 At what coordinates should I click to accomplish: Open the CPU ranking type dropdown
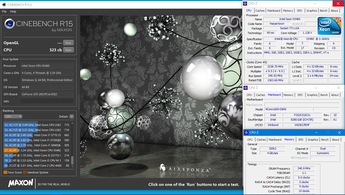[13, 117]
